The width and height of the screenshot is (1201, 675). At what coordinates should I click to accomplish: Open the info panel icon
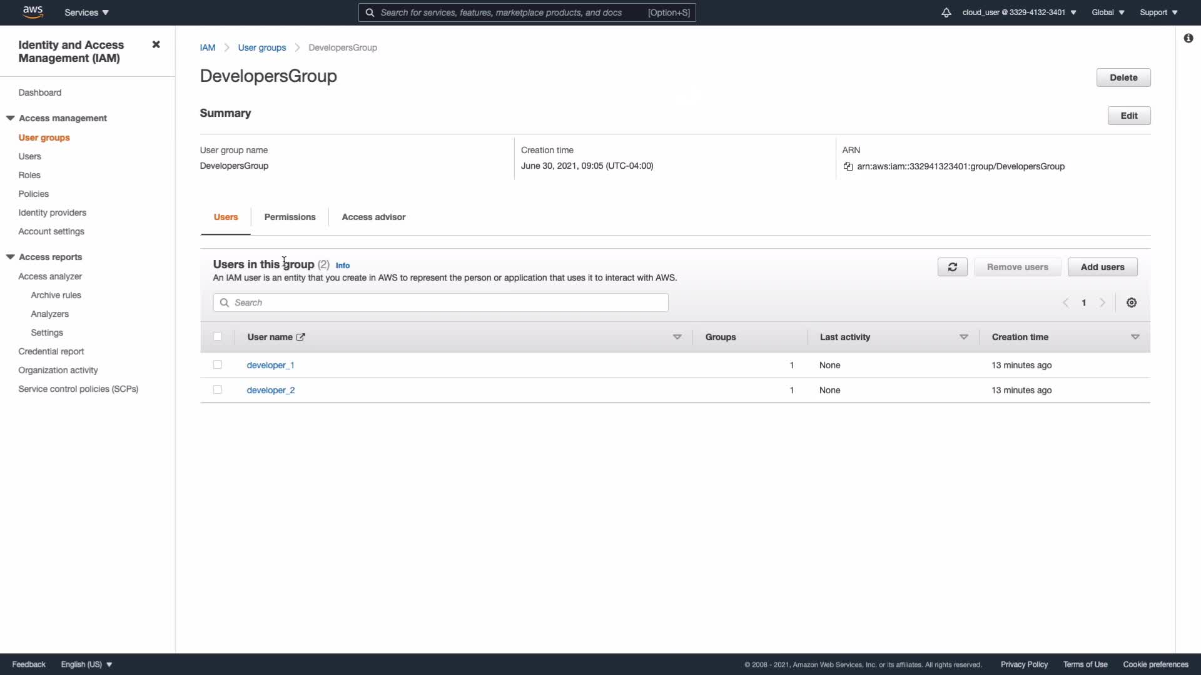1188,39
